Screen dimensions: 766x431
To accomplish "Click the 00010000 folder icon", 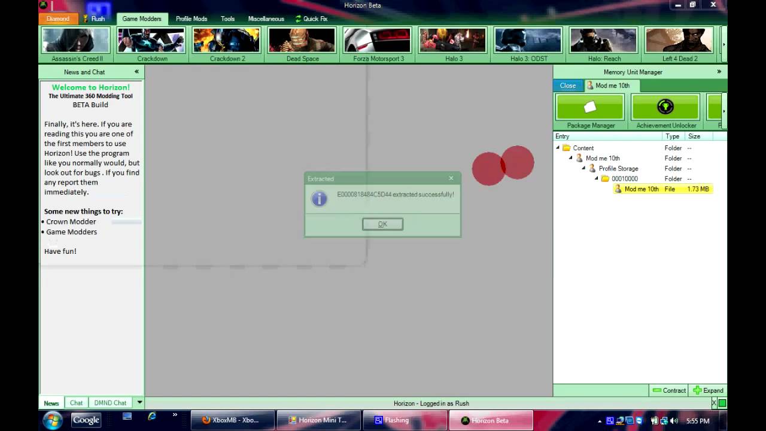I will pos(605,178).
